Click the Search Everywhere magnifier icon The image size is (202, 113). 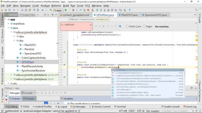point(196,10)
